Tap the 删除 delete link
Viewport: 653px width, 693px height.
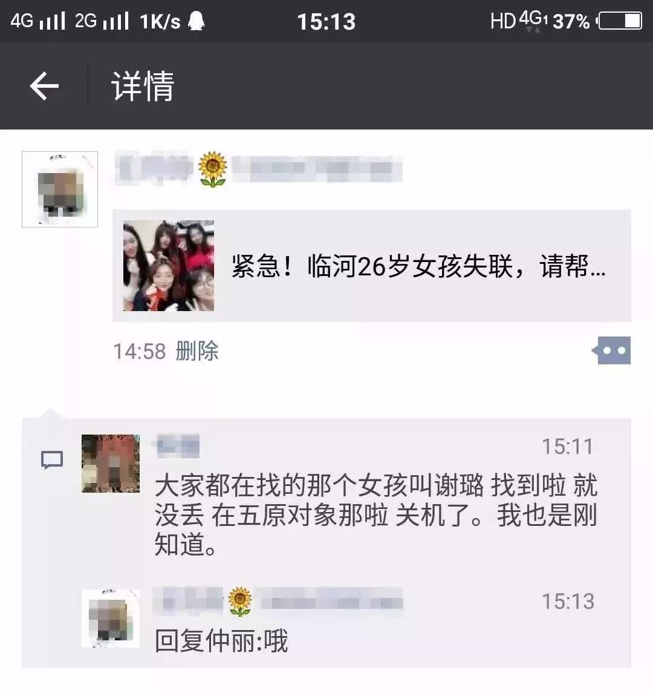click(x=197, y=352)
